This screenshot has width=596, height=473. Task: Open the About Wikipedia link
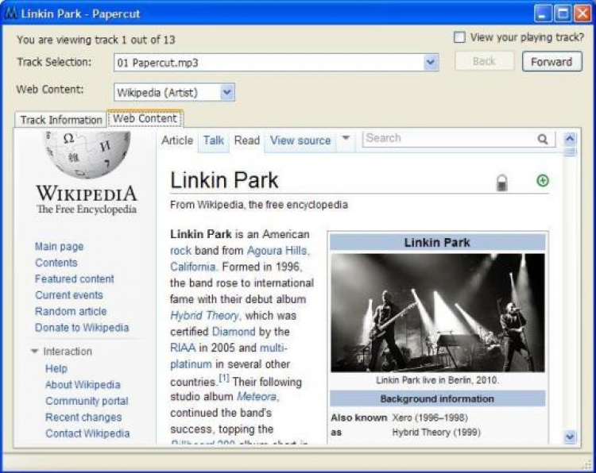[x=83, y=385]
